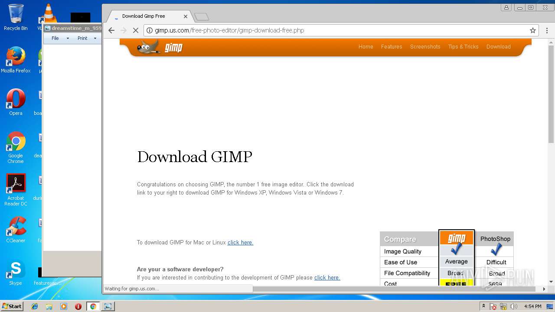The image size is (555, 312).
Task: Click the Difficult cell under PhotoShop
Action: tap(496, 262)
